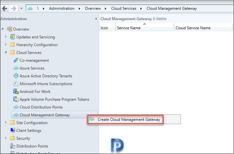This screenshot has width=234, height=154.
Task: Click the Microsoft Intune Subscriptions icon
Action: pos(16,83)
